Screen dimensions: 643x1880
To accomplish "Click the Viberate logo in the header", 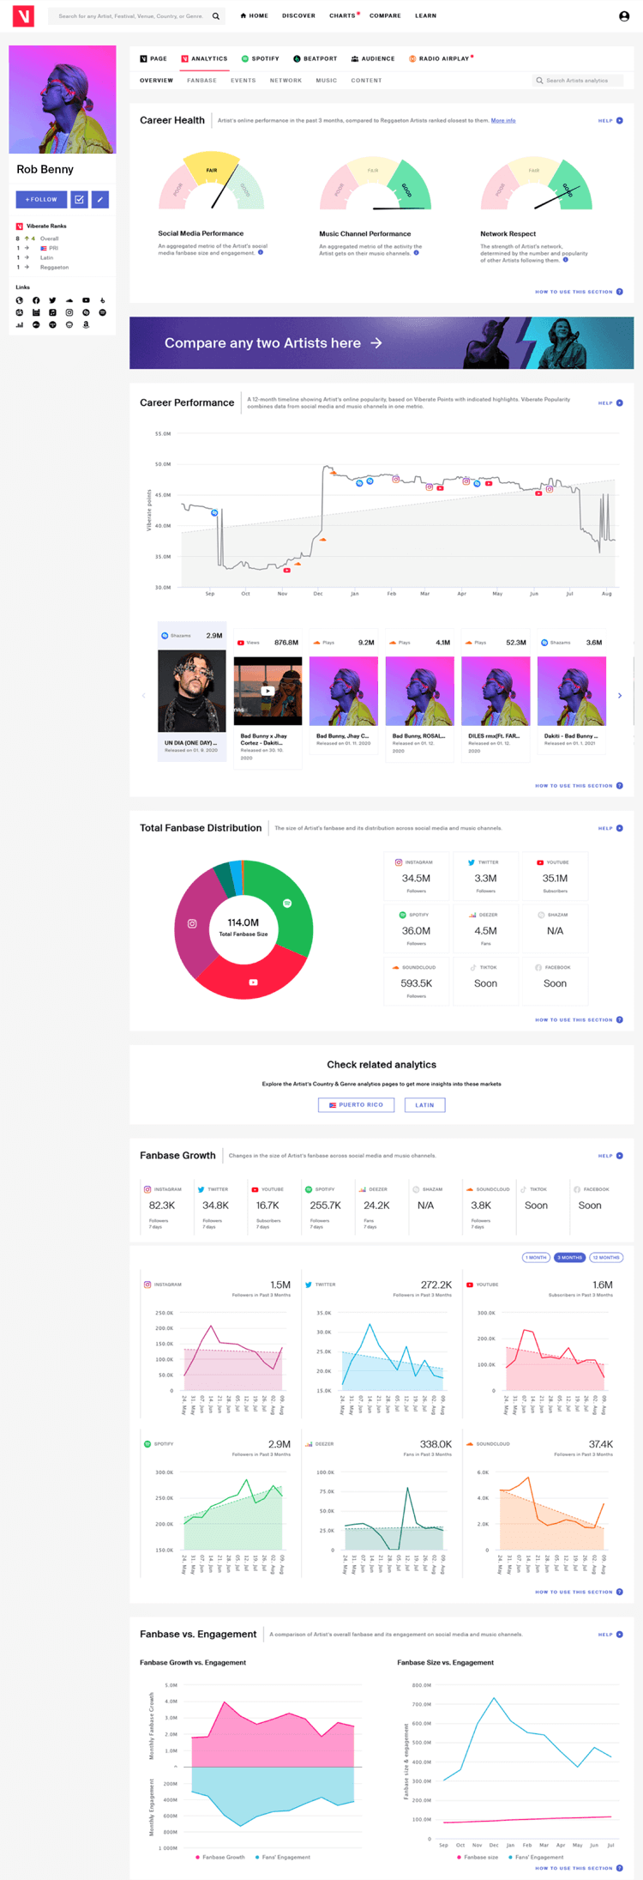I will click(23, 15).
